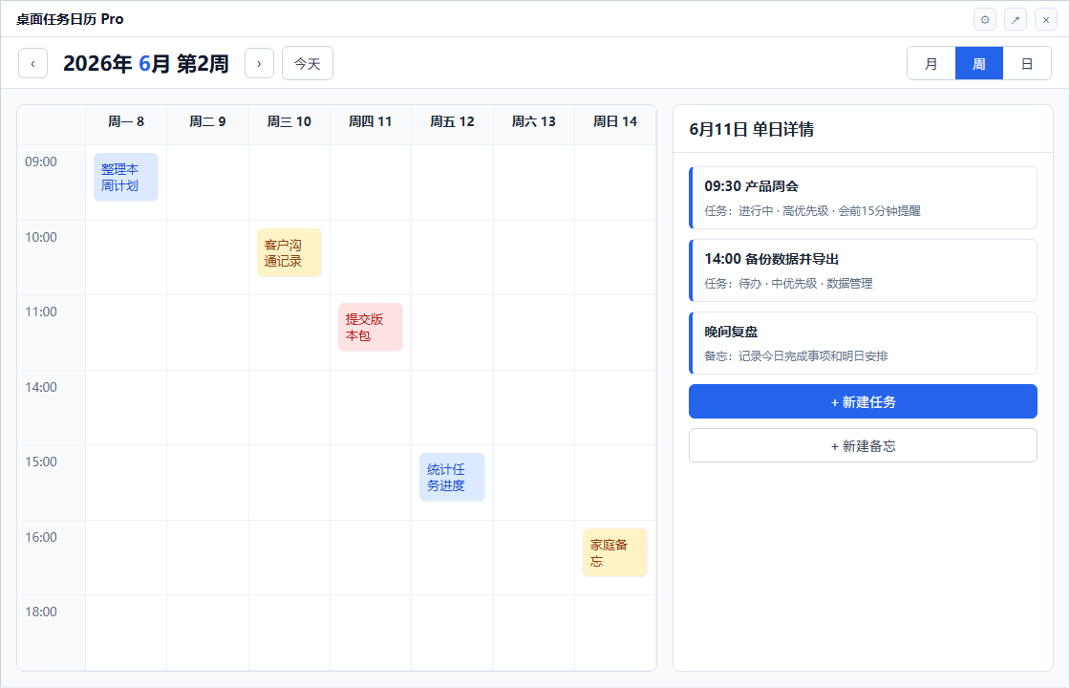Image resolution: width=1070 pixels, height=688 pixels.
Task: Click the 14:00 time row label
Action: click(41, 388)
